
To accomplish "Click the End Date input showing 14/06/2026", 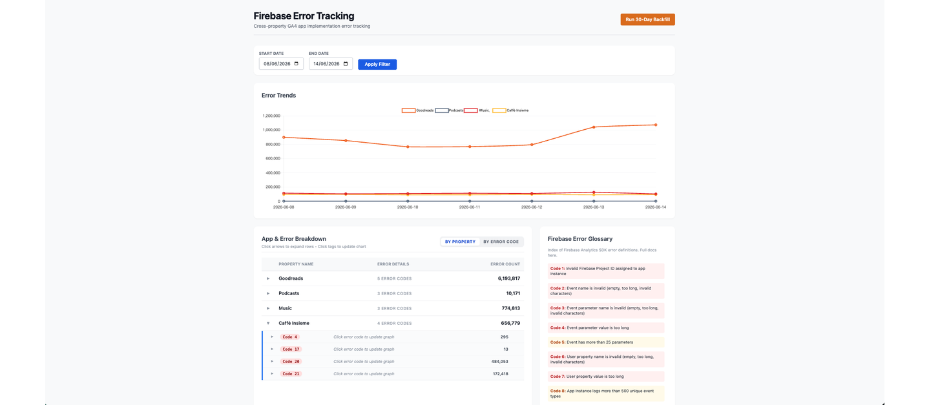I will (331, 64).
